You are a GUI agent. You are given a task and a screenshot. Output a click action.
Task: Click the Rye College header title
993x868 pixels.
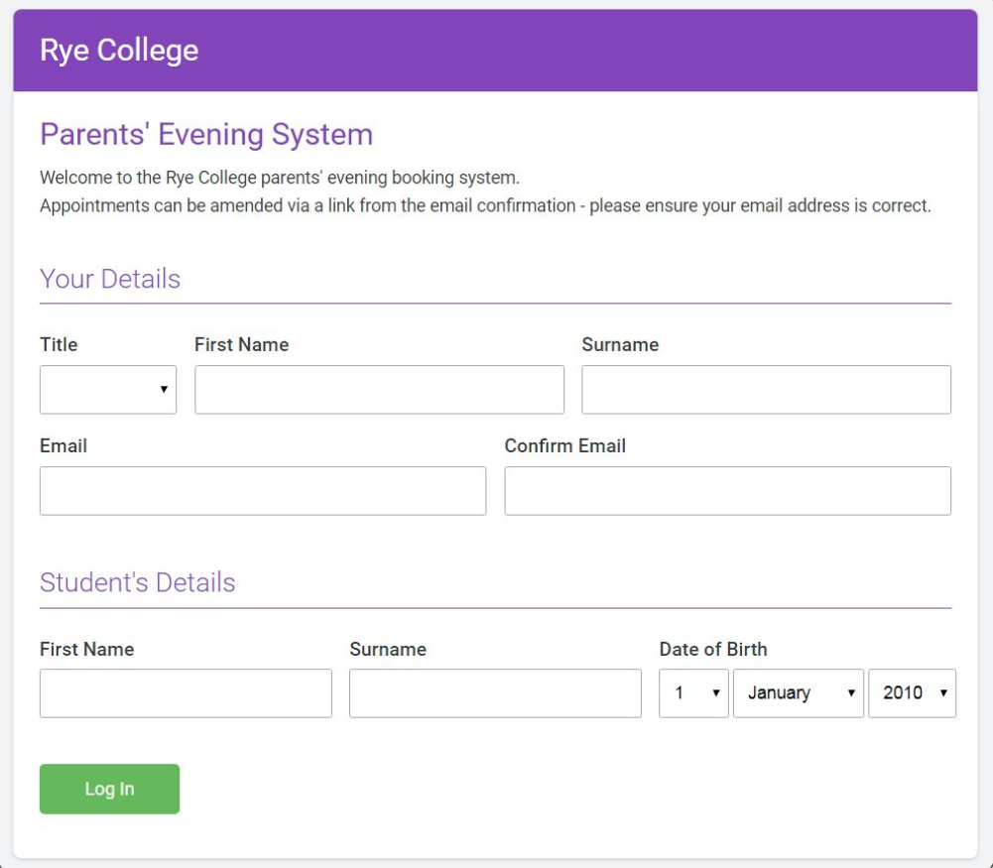point(119,51)
